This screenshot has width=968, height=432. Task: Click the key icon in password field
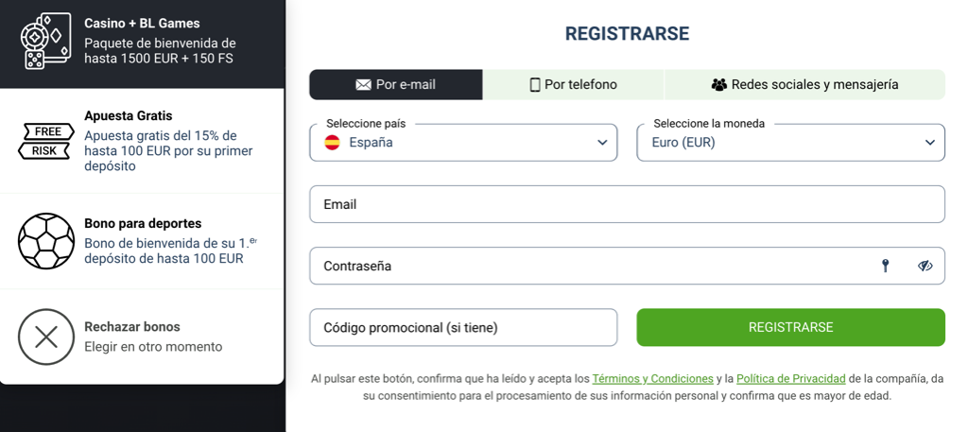pyautogui.click(x=886, y=266)
